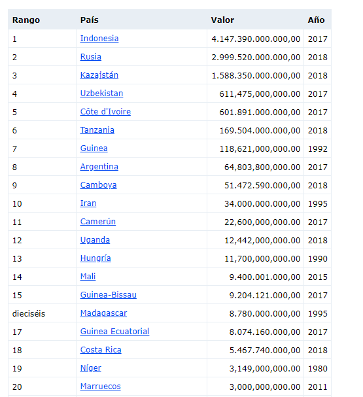Open the Camboya link
The image size is (363, 397).
pyautogui.click(x=99, y=185)
